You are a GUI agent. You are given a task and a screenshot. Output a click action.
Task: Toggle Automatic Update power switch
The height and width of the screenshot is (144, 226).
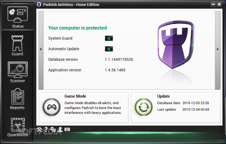(109, 49)
